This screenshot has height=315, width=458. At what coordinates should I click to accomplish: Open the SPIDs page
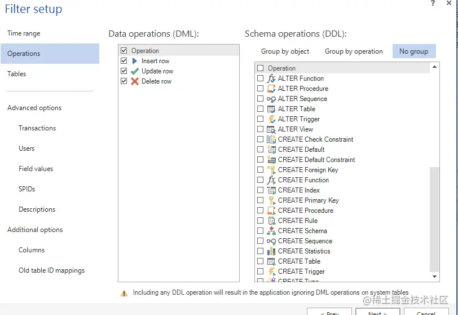[27, 189]
